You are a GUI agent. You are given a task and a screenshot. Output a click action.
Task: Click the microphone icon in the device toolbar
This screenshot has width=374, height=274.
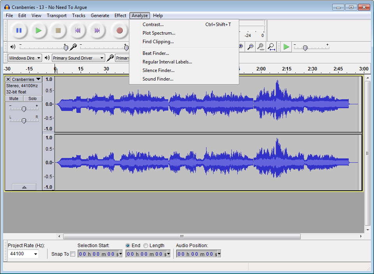click(110, 58)
